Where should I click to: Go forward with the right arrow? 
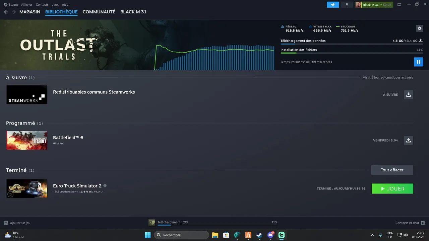(x=14, y=12)
